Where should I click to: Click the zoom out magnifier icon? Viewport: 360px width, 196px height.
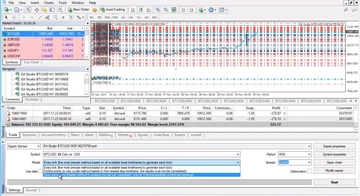tap(166, 10)
